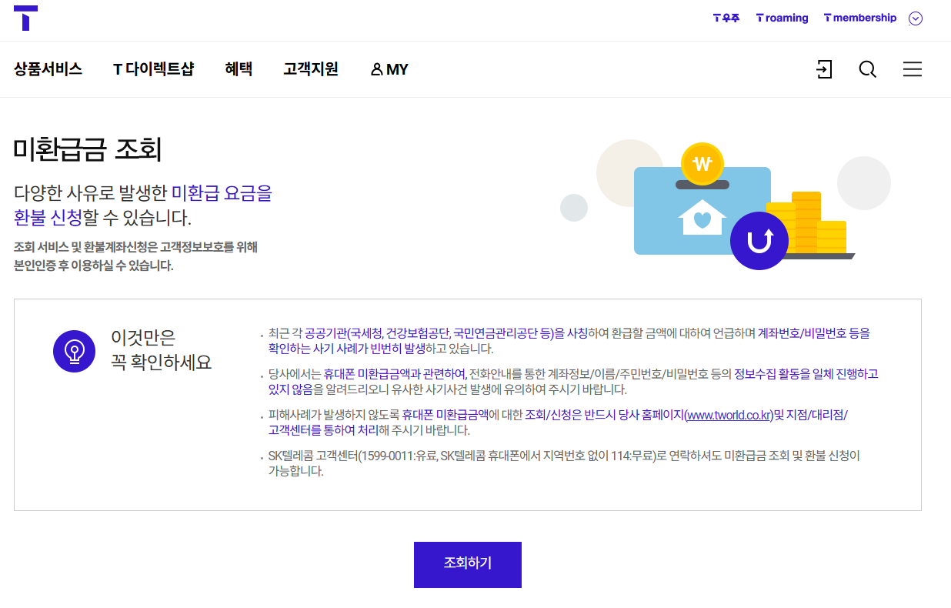Click the yellow won coin graphic
The width and height of the screenshot is (951, 608).
(701, 164)
